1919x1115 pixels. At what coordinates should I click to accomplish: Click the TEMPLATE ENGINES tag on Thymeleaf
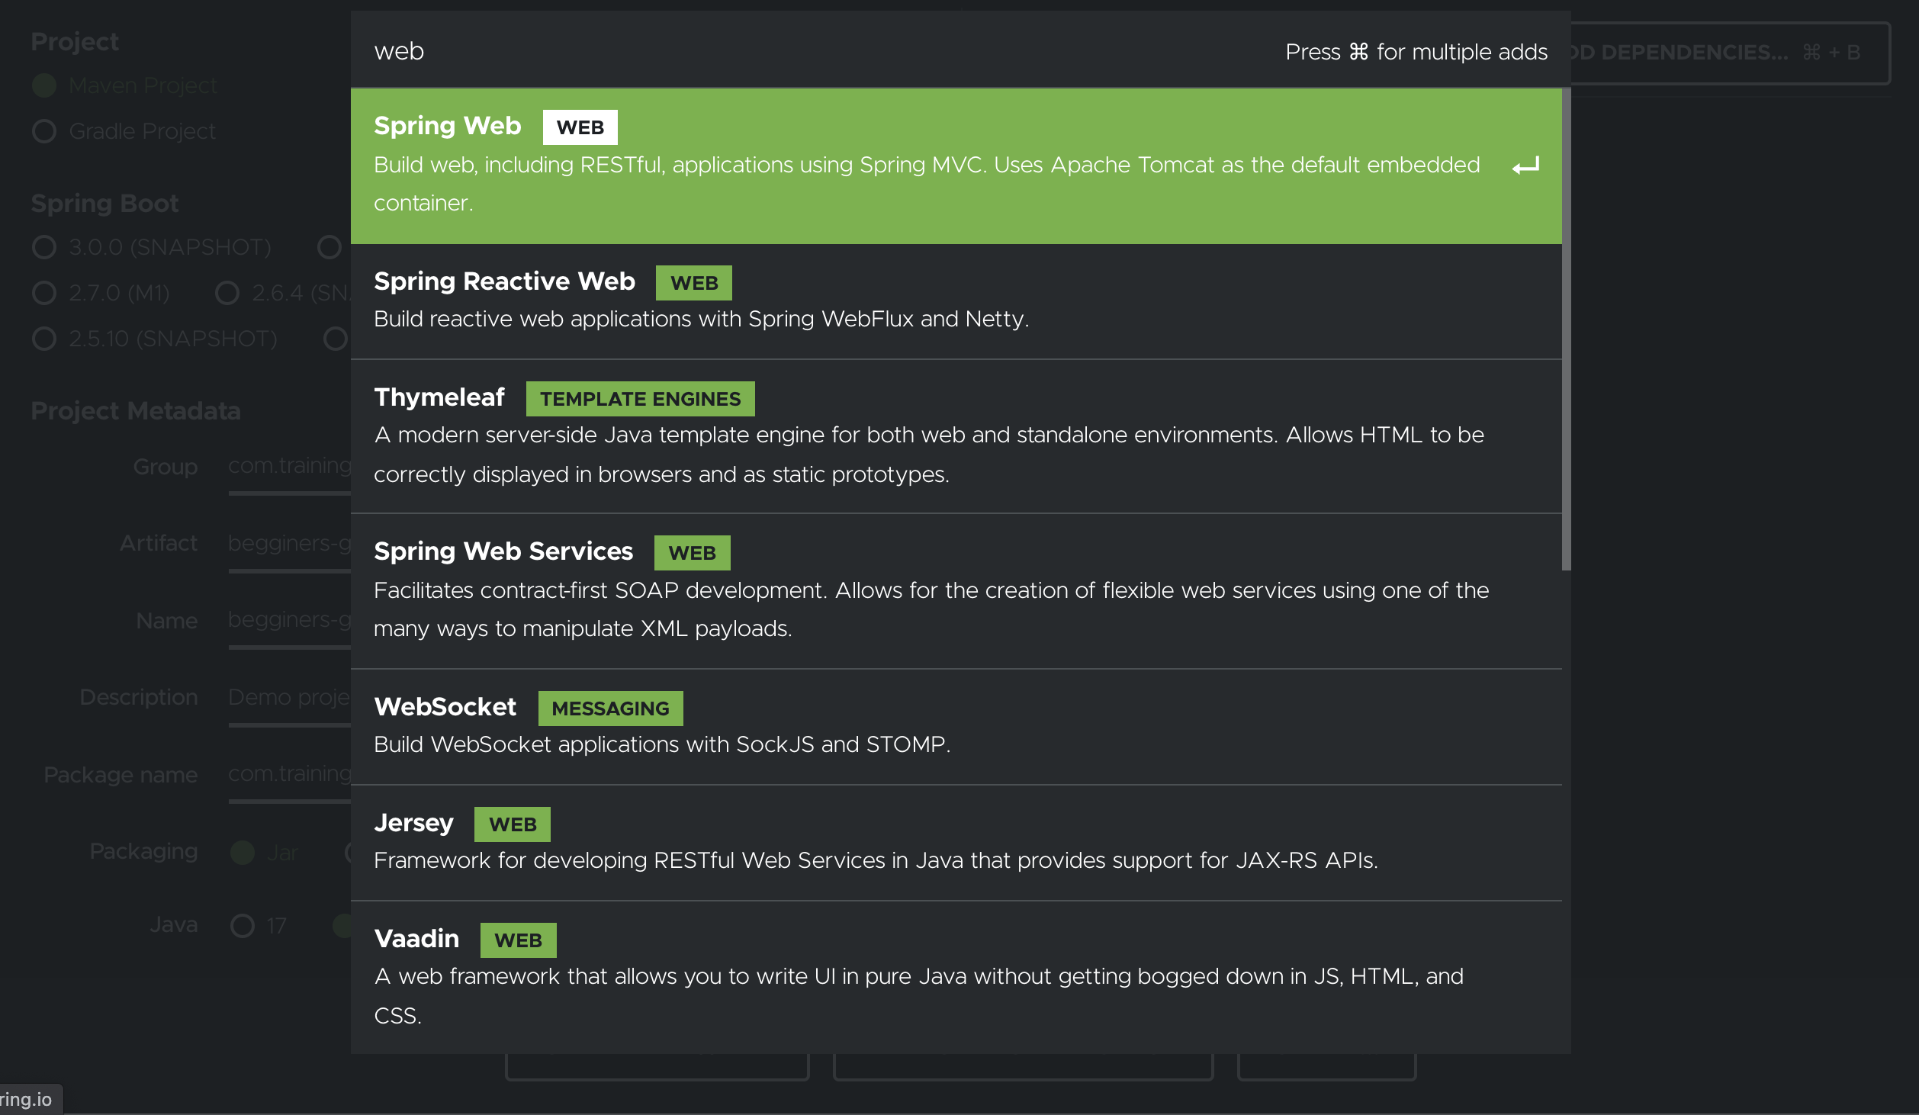[641, 399]
